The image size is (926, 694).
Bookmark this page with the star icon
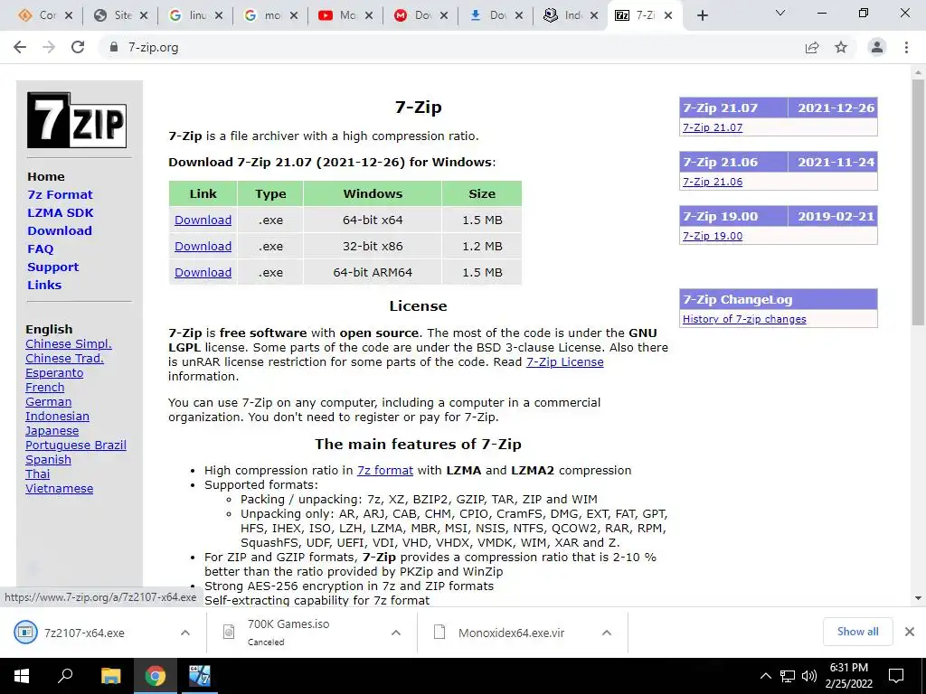[x=841, y=47]
